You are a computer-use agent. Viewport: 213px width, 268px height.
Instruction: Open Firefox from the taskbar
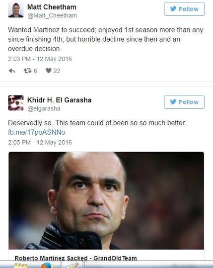[47, 266]
